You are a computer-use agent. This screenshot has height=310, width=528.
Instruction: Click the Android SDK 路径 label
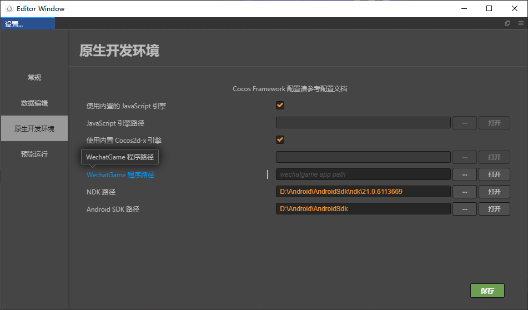113,209
